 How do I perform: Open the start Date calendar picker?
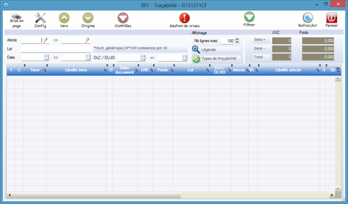tap(46, 57)
